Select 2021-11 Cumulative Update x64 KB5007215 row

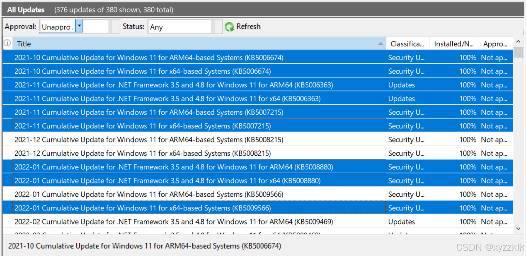(258, 126)
